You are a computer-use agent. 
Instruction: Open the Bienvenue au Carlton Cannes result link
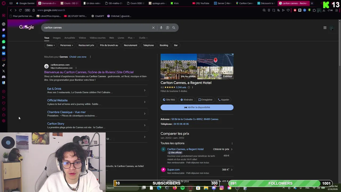point(89,72)
